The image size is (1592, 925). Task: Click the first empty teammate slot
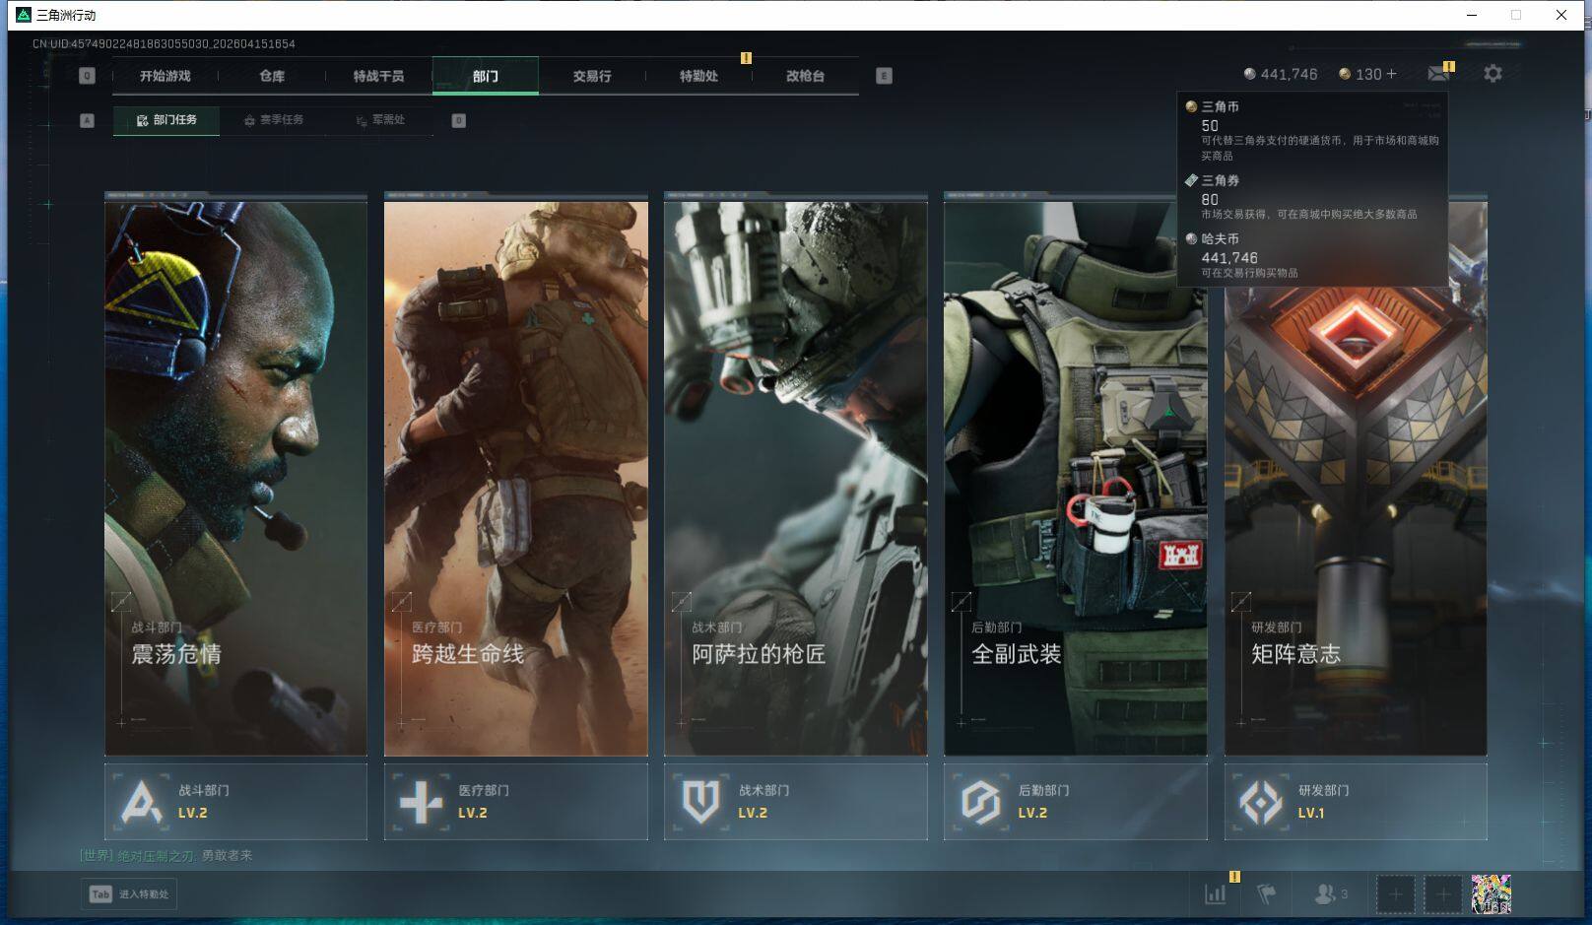(x=1395, y=894)
